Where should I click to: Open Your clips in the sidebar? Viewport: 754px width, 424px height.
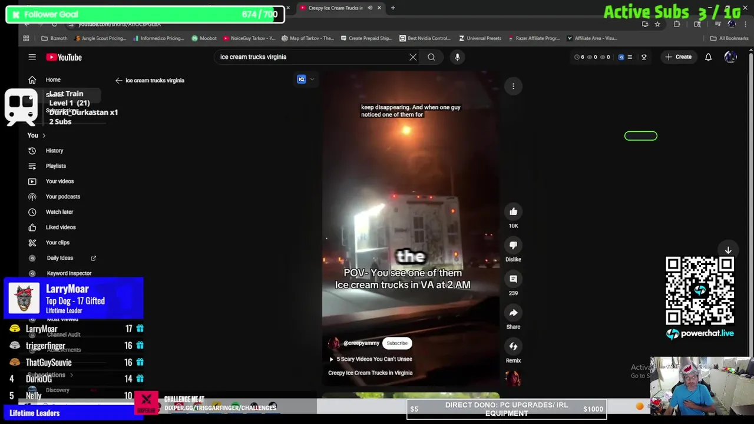(58, 243)
